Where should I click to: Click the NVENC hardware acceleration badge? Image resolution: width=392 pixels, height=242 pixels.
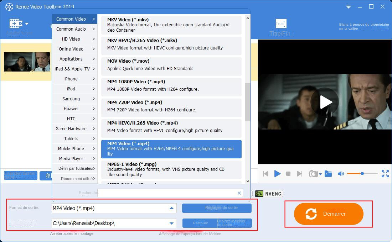click(268, 193)
